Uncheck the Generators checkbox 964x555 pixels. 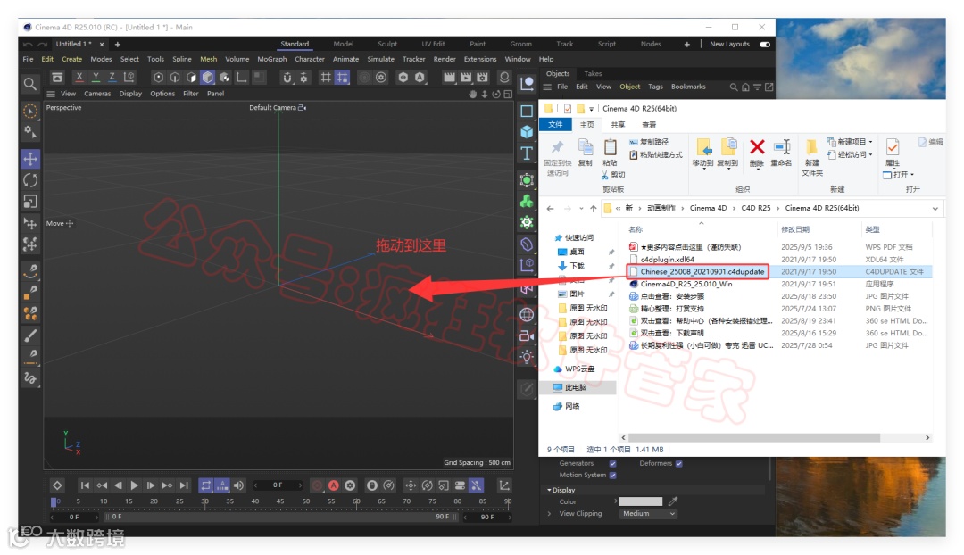[x=612, y=463]
